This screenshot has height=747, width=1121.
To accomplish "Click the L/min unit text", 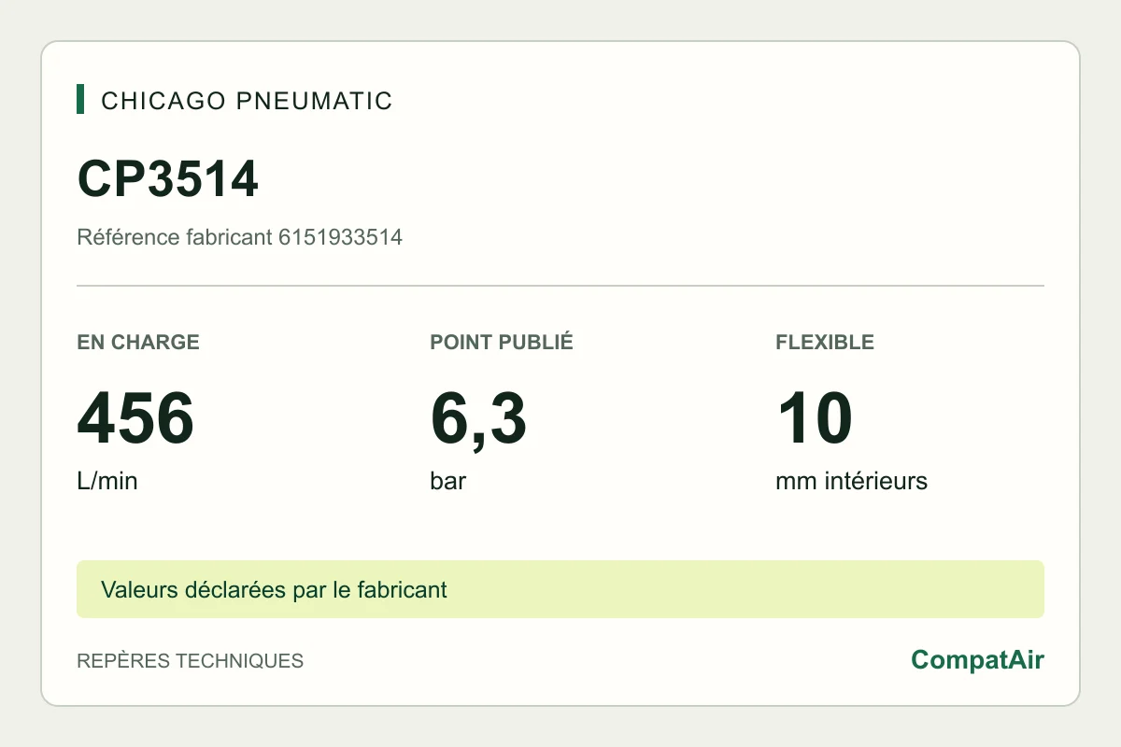I will tap(107, 482).
